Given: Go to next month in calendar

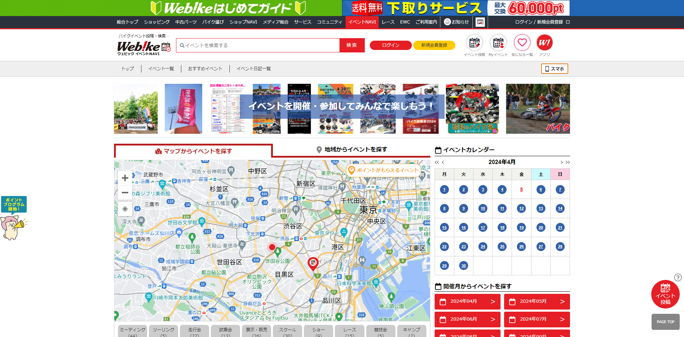Looking at the screenshot, I should coord(561,162).
